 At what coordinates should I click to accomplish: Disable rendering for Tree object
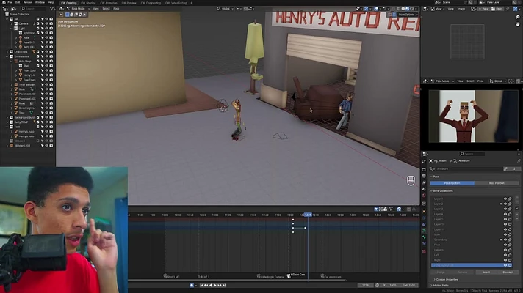click(51, 112)
